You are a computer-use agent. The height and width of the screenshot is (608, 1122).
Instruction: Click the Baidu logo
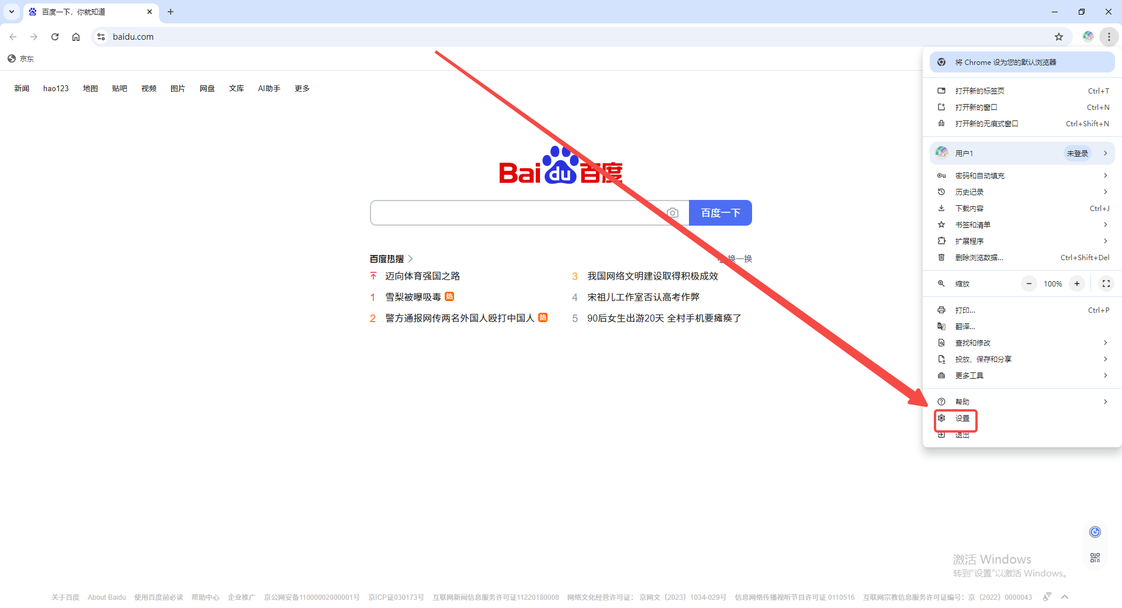pos(561,165)
